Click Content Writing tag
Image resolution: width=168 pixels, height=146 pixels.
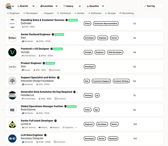pyautogui.click(x=121, y=81)
